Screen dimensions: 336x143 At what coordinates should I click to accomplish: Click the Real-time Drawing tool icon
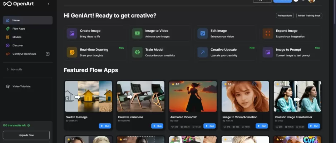coord(72,52)
